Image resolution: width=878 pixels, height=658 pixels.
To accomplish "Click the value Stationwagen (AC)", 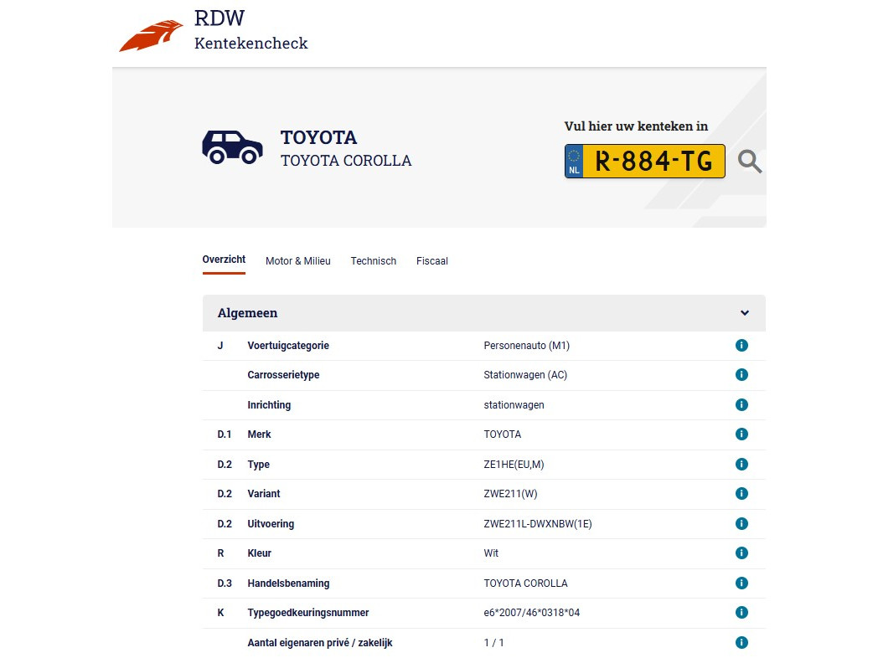I will (525, 375).
